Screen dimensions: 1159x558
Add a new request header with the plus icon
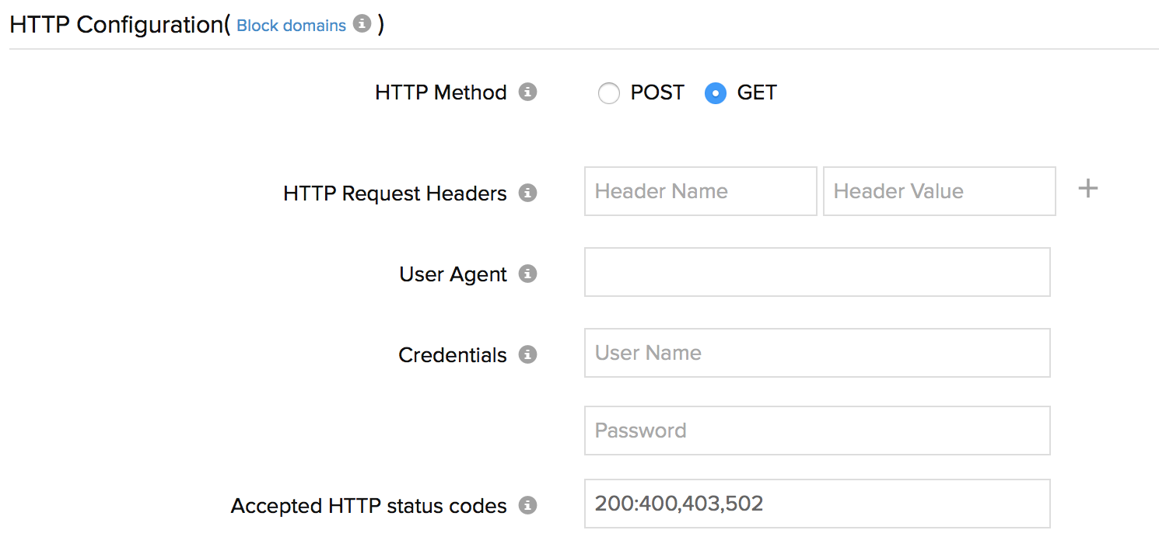[1087, 188]
